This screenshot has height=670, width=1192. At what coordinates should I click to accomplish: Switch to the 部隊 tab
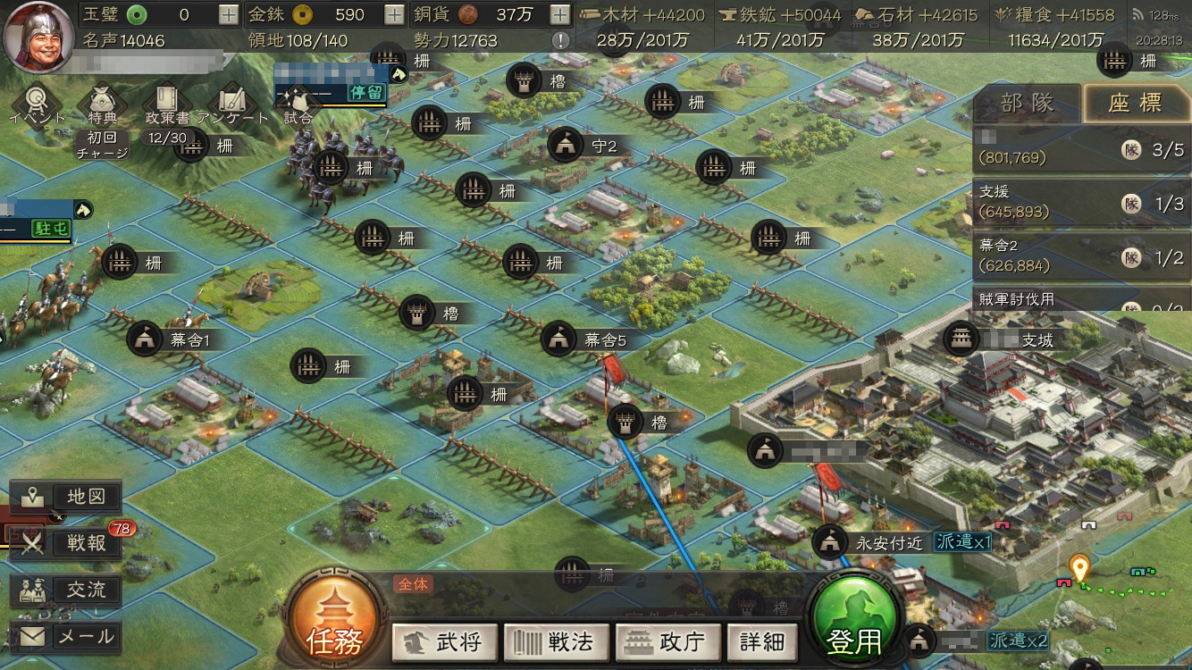(1027, 103)
